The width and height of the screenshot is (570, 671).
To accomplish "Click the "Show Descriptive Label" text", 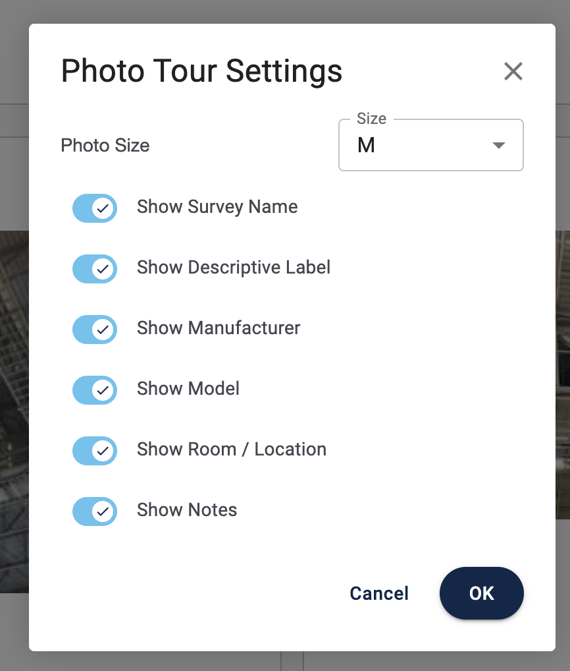I will (x=234, y=268).
